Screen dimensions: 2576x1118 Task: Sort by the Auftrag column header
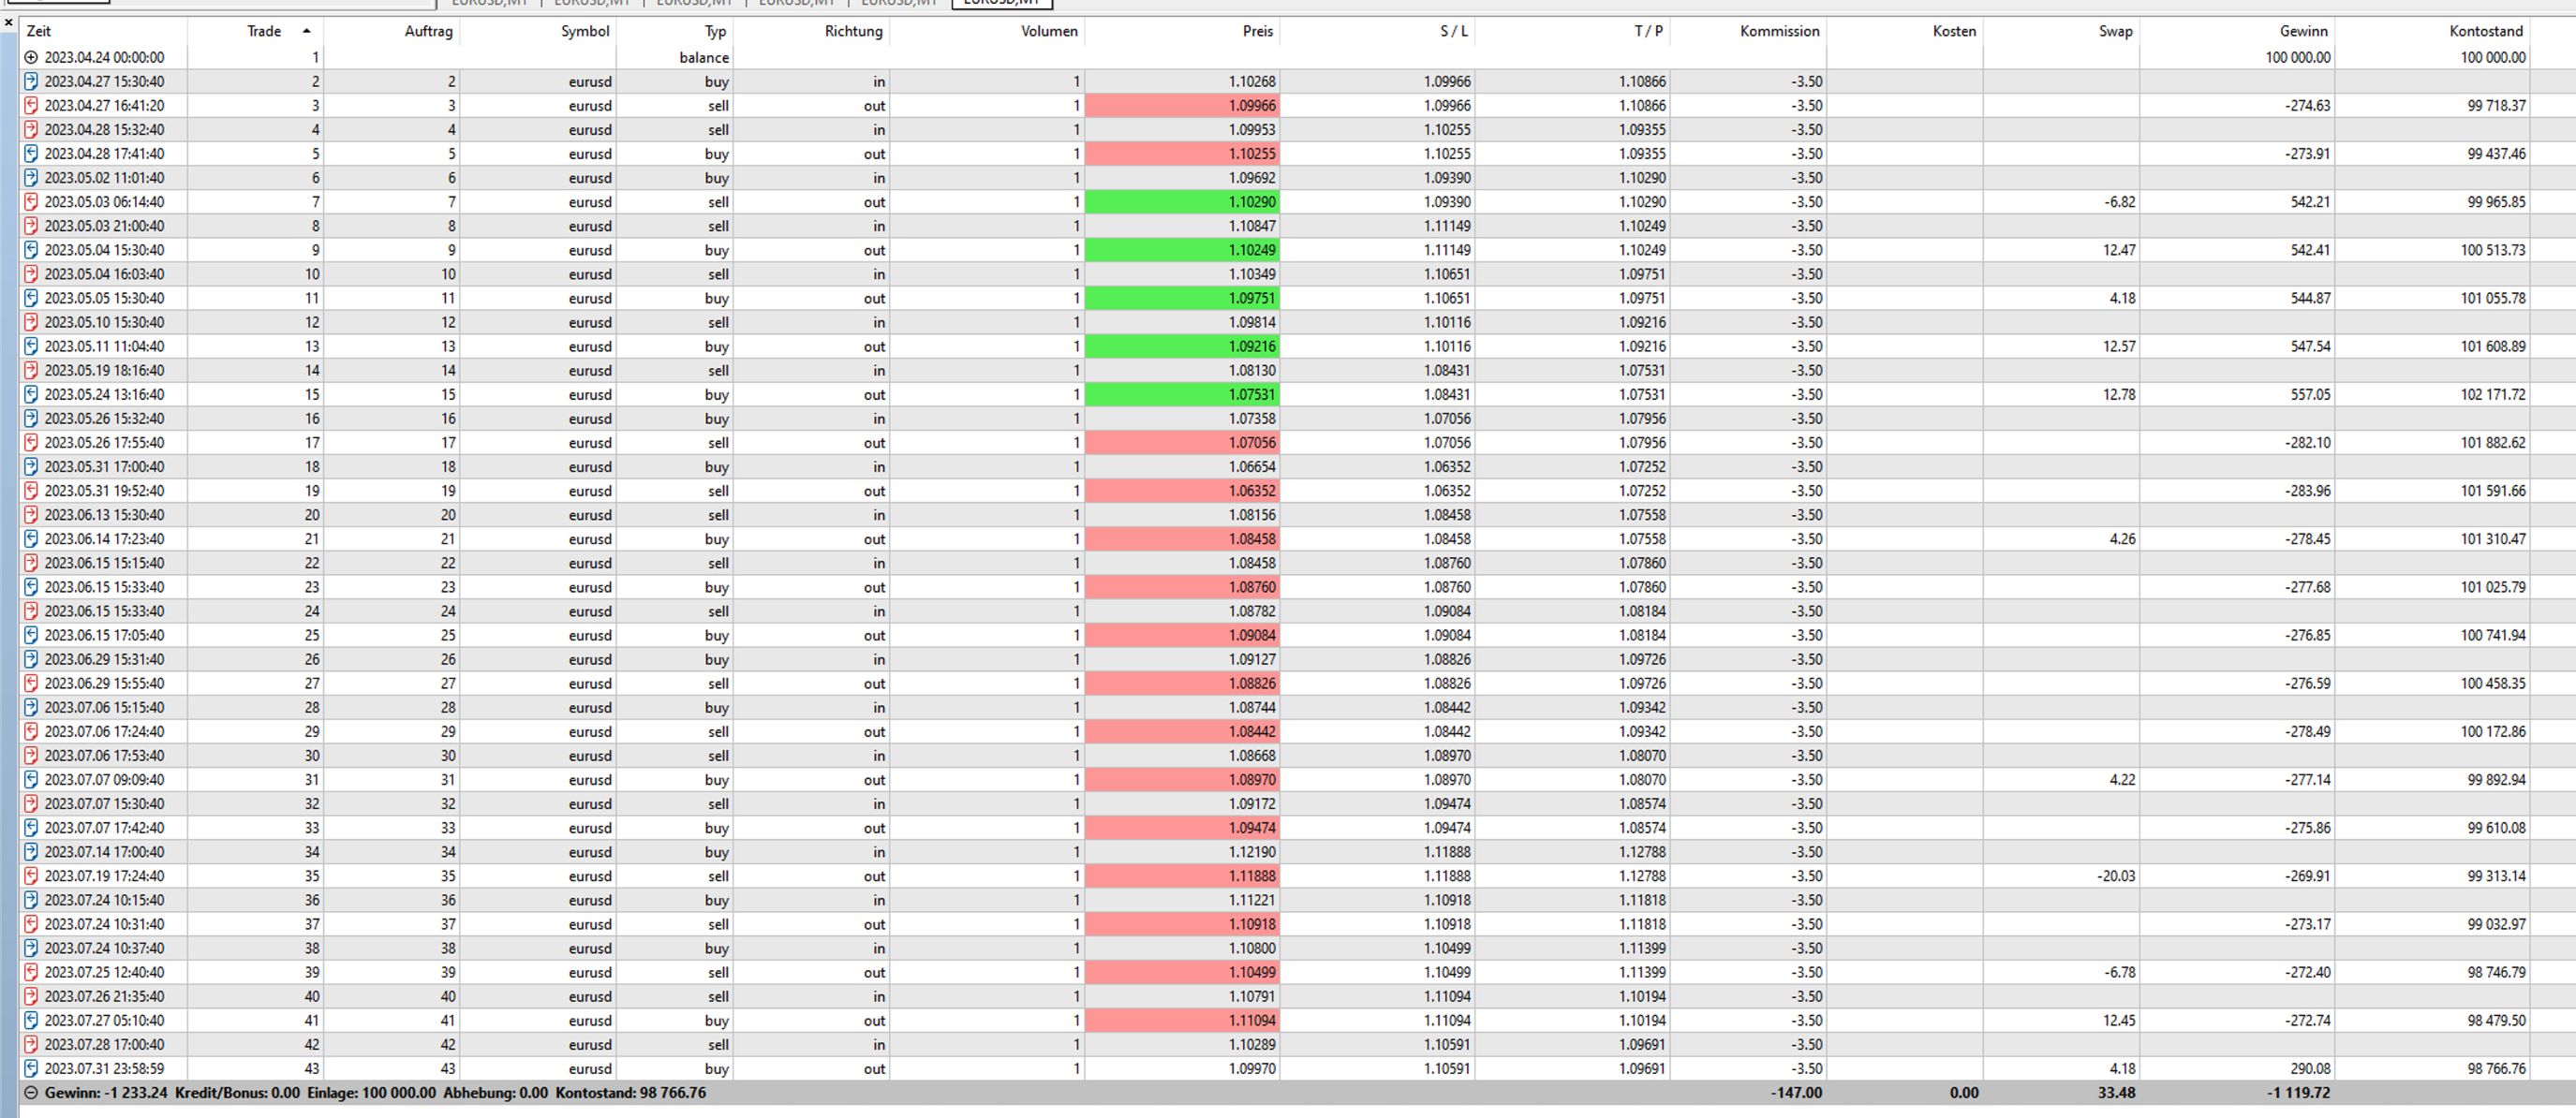click(429, 31)
